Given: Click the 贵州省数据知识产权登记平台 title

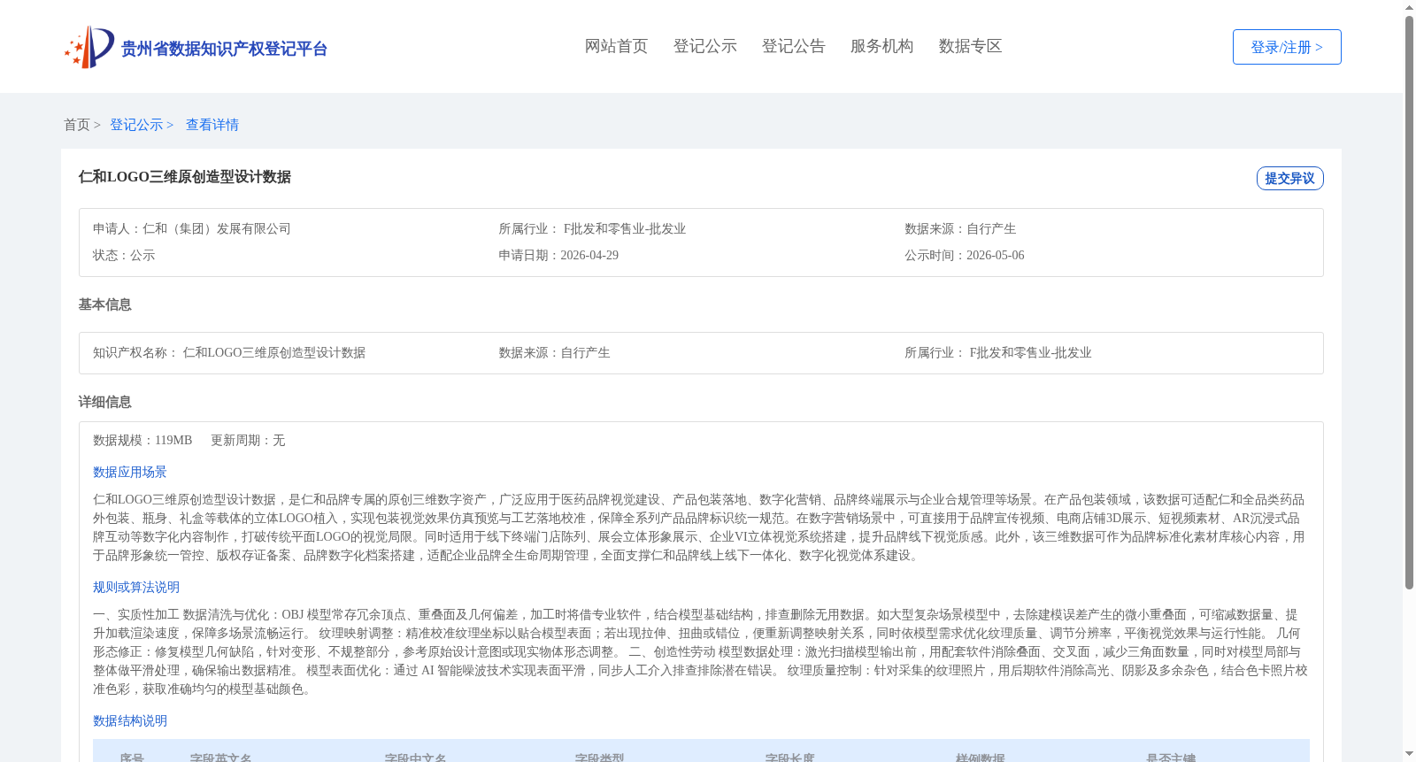Looking at the screenshot, I should (x=224, y=49).
